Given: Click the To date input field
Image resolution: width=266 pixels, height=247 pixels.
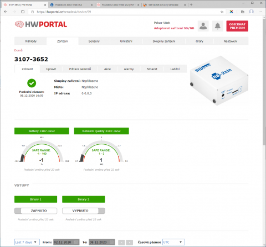Looking at the screenshot, I should [x=102, y=242].
